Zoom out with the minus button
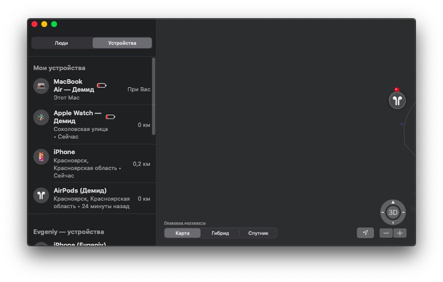 pyautogui.click(x=386, y=233)
